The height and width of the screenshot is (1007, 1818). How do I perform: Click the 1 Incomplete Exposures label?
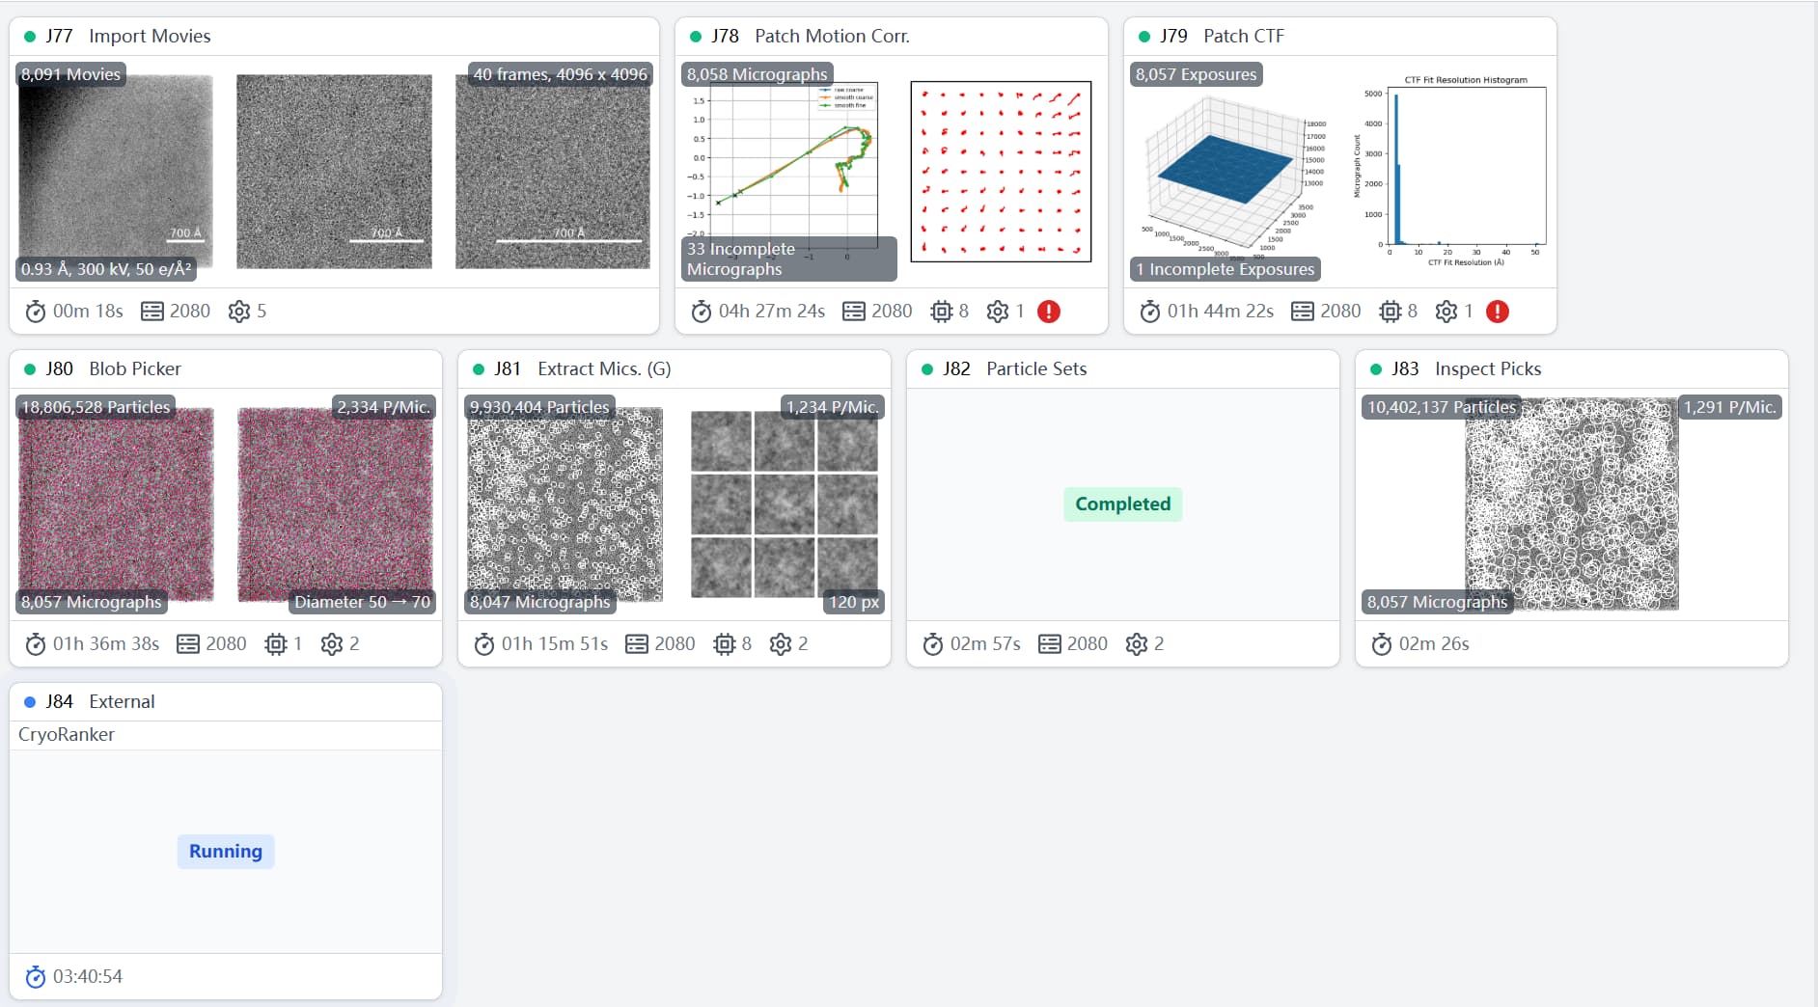tap(1225, 269)
